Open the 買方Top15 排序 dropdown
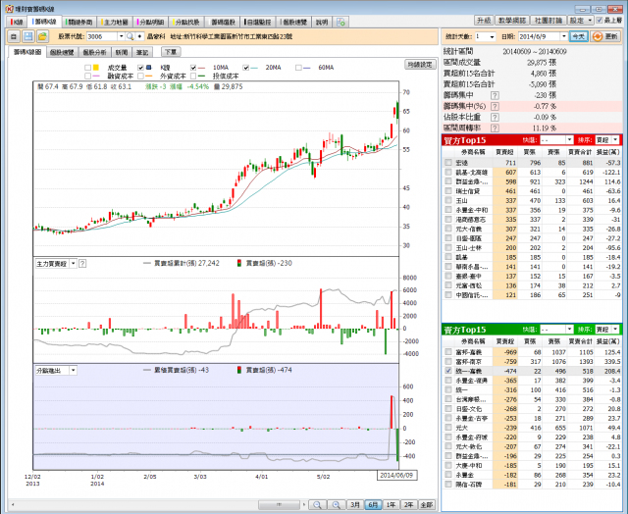 [615, 139]
